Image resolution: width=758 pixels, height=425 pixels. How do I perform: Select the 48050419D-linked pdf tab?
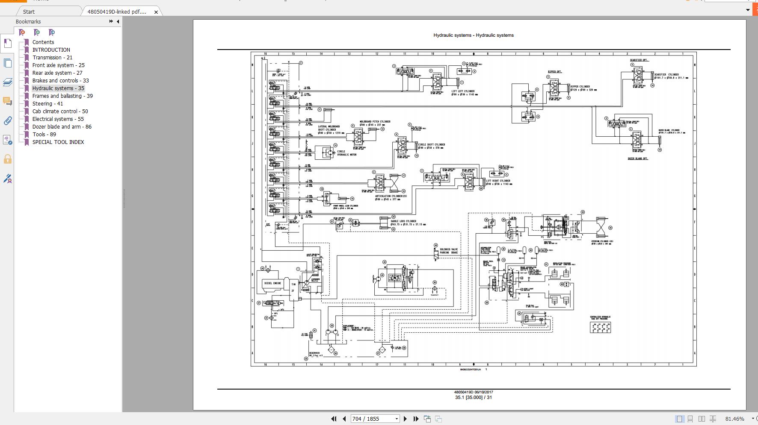(x=117, y=12)
